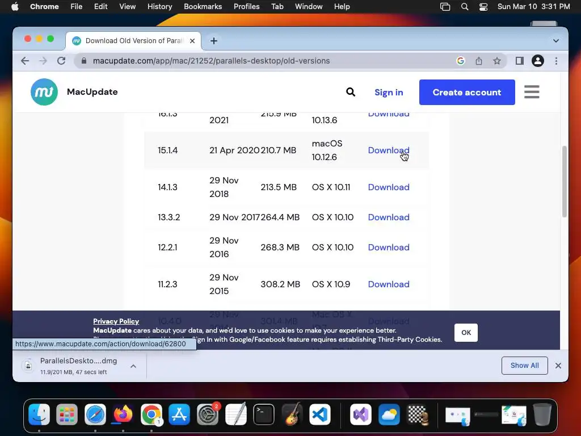581x436 pixels.
Task: Select the Download Old Version tab
Action: click(x=133, y=41)
